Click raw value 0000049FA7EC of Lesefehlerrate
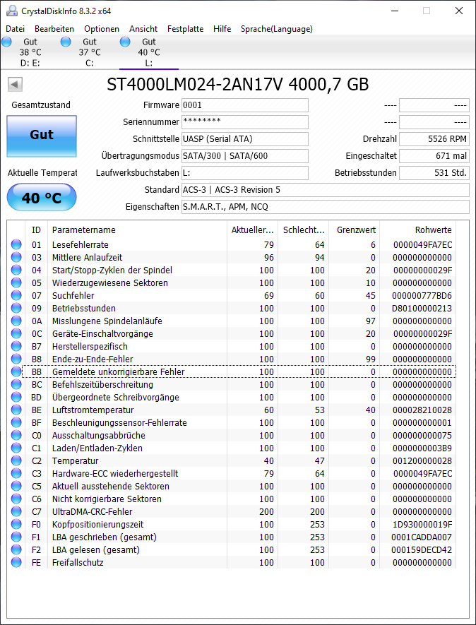Viewport: 476px width, 625px height. pyautogui.click(x=422, y=245)
